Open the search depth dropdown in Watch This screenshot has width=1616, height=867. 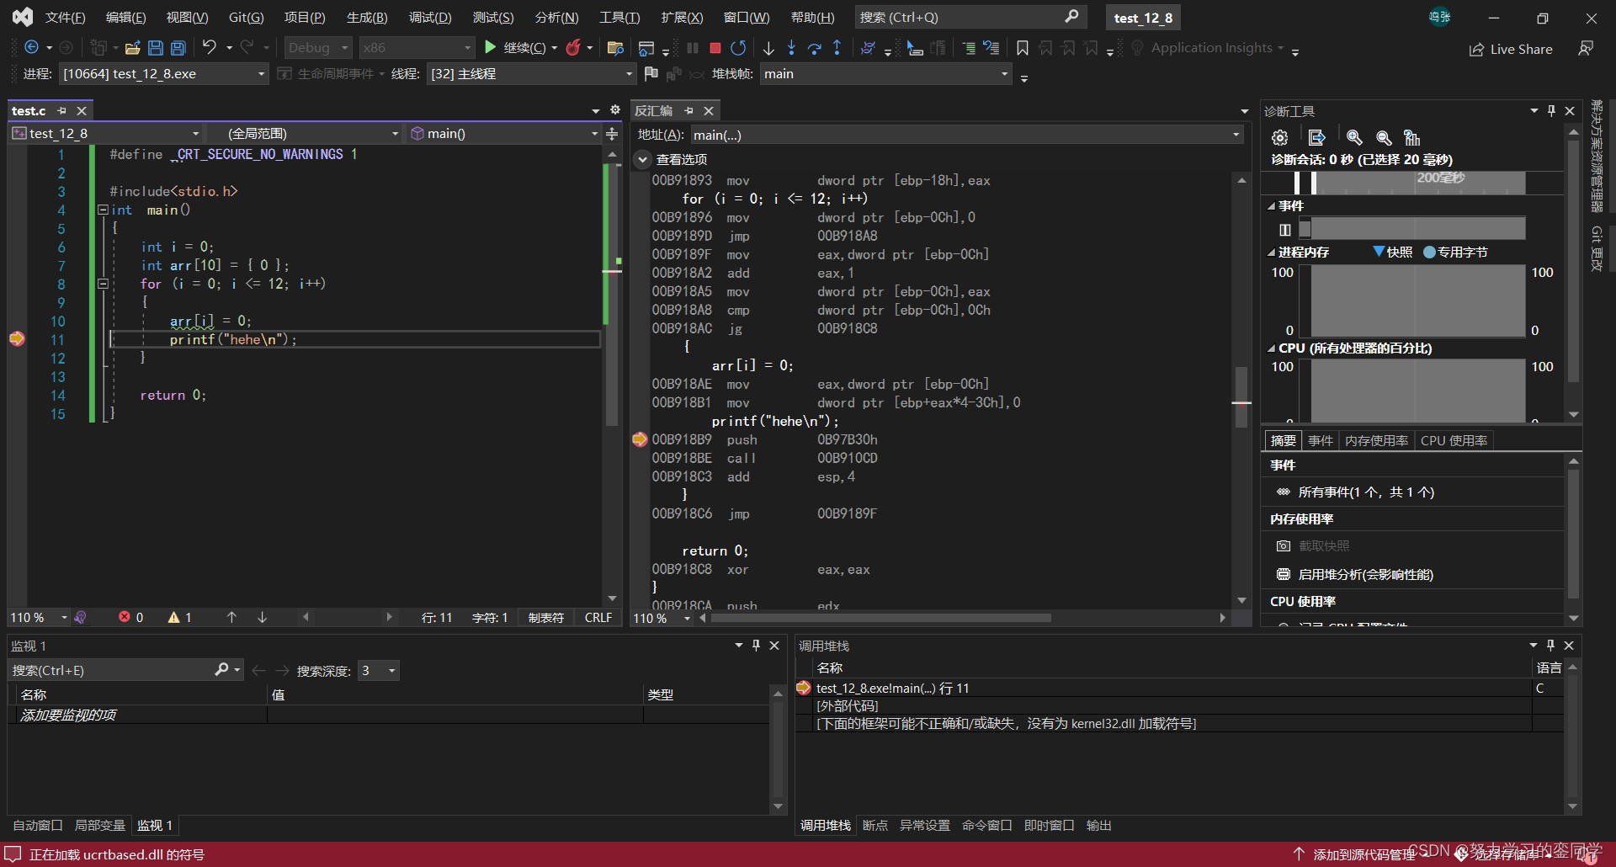(391, 670)
